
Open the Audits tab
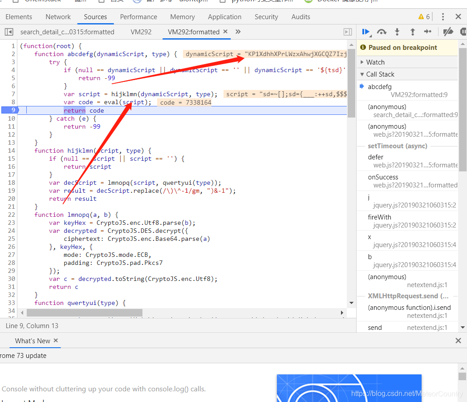point(301,17)
